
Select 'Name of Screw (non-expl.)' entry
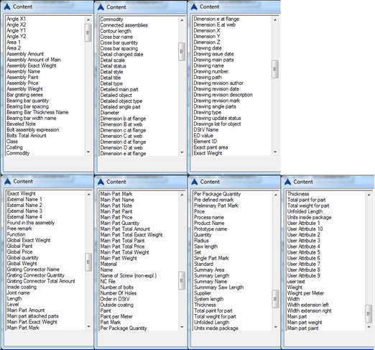[129, 276]
